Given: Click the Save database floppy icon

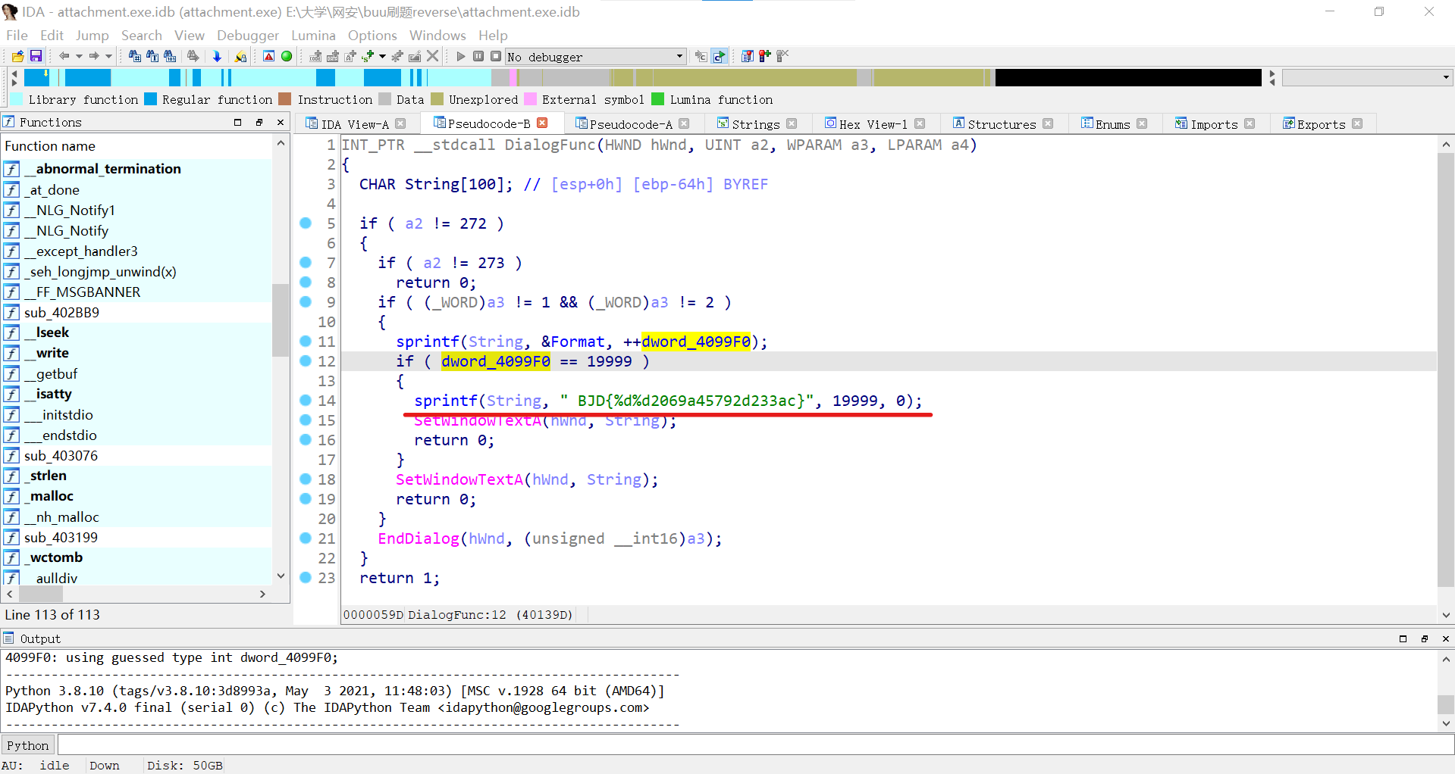Looking at the screenshot, I should tap(36, 56).
